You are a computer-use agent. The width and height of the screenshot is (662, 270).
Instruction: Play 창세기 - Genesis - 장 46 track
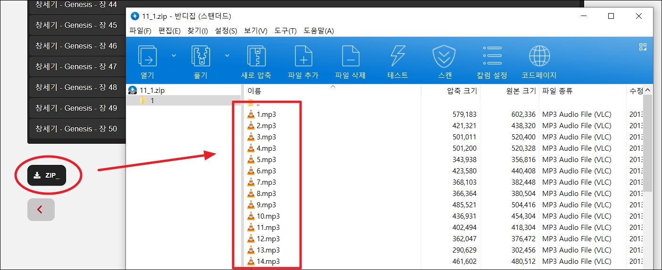click(77, 46)
